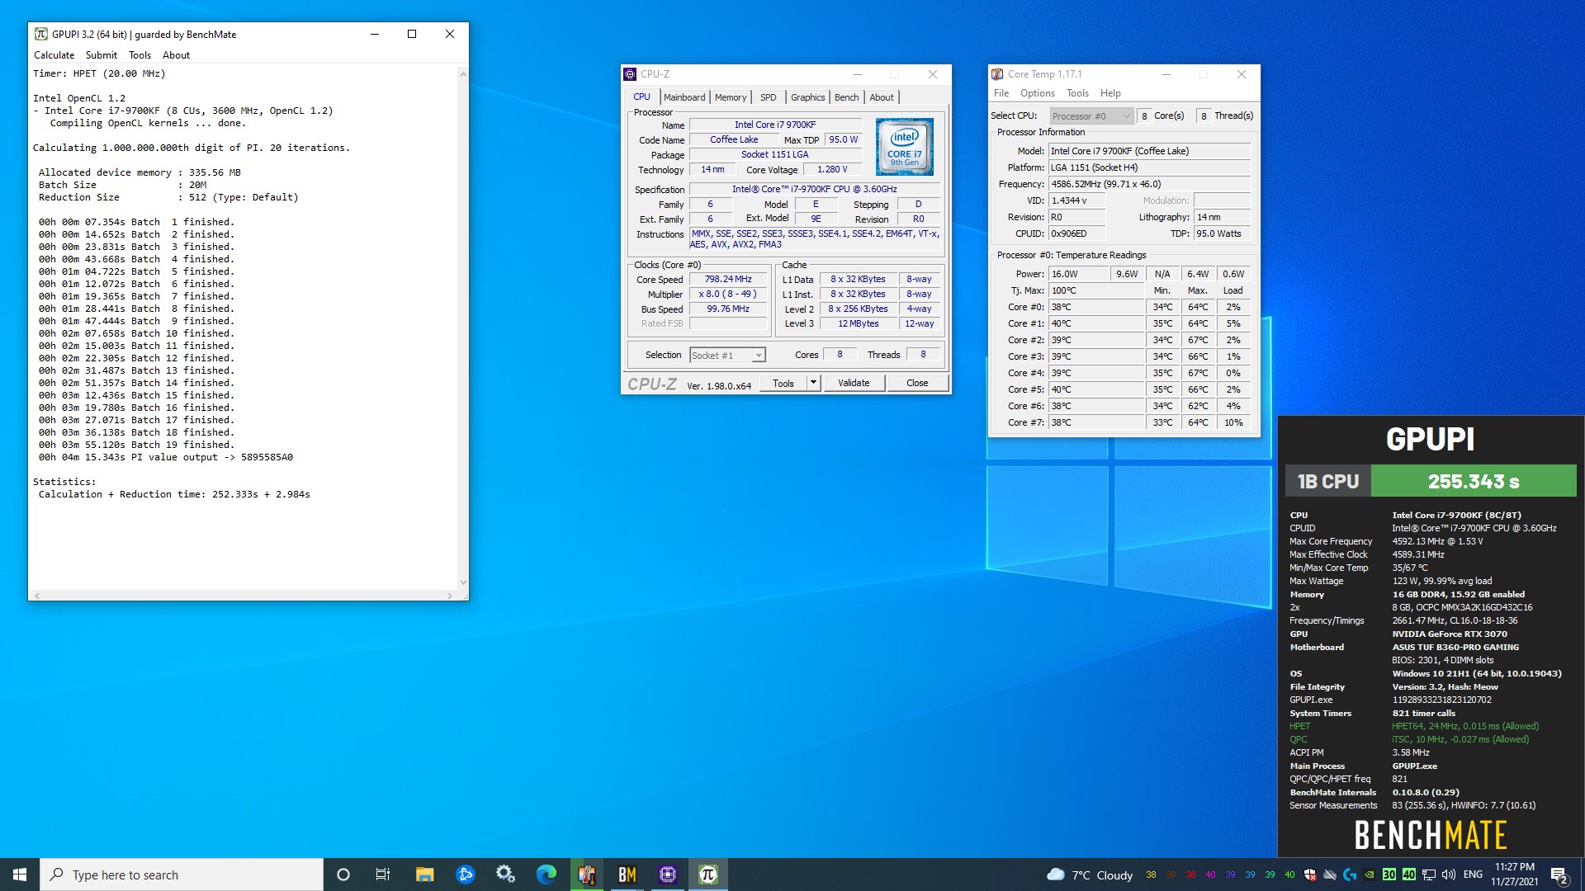Switch to the SPD tab in CPU-Z
Screen dimensions: 1585x891
pyautogui.click(x=768, y=97)
